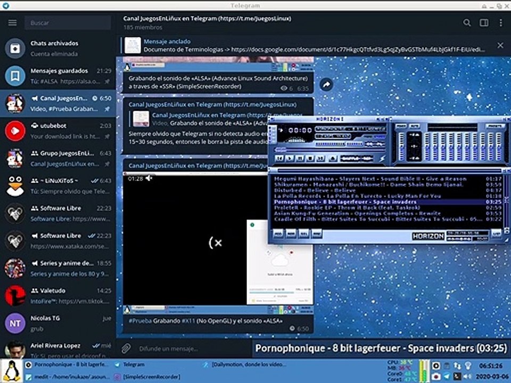Toggle the equalizer auto button
511x383 pixels.
(x=414, y=126)
